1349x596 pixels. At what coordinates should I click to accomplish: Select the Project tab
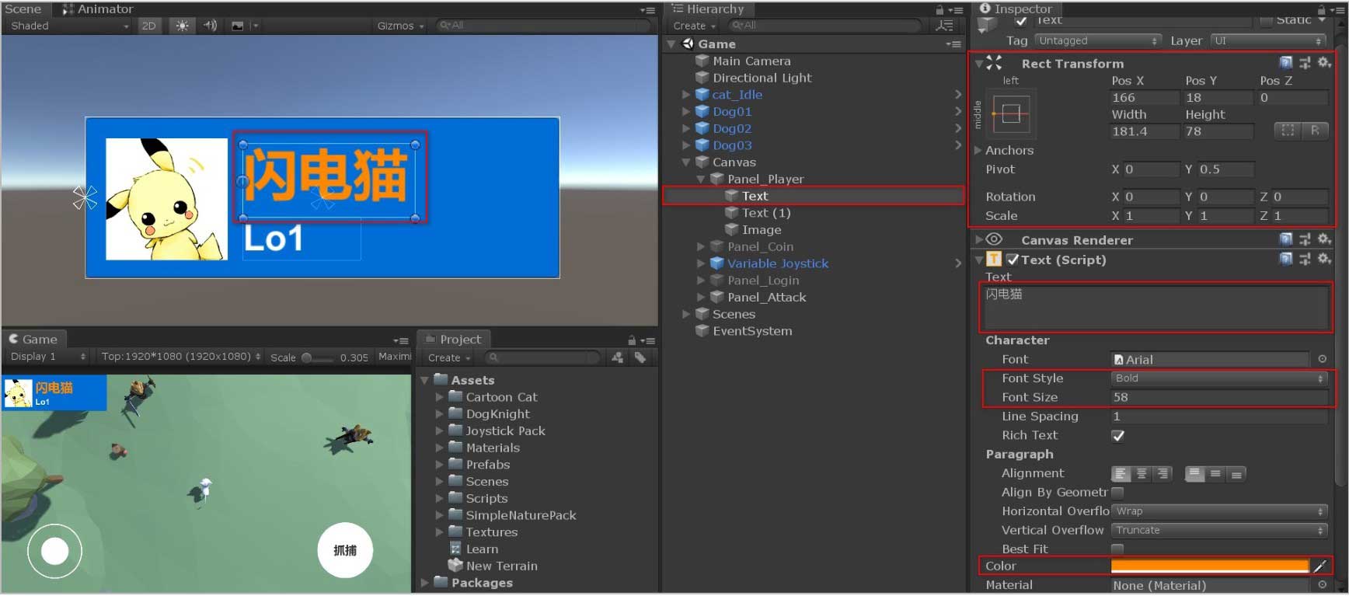coord(453,339)
